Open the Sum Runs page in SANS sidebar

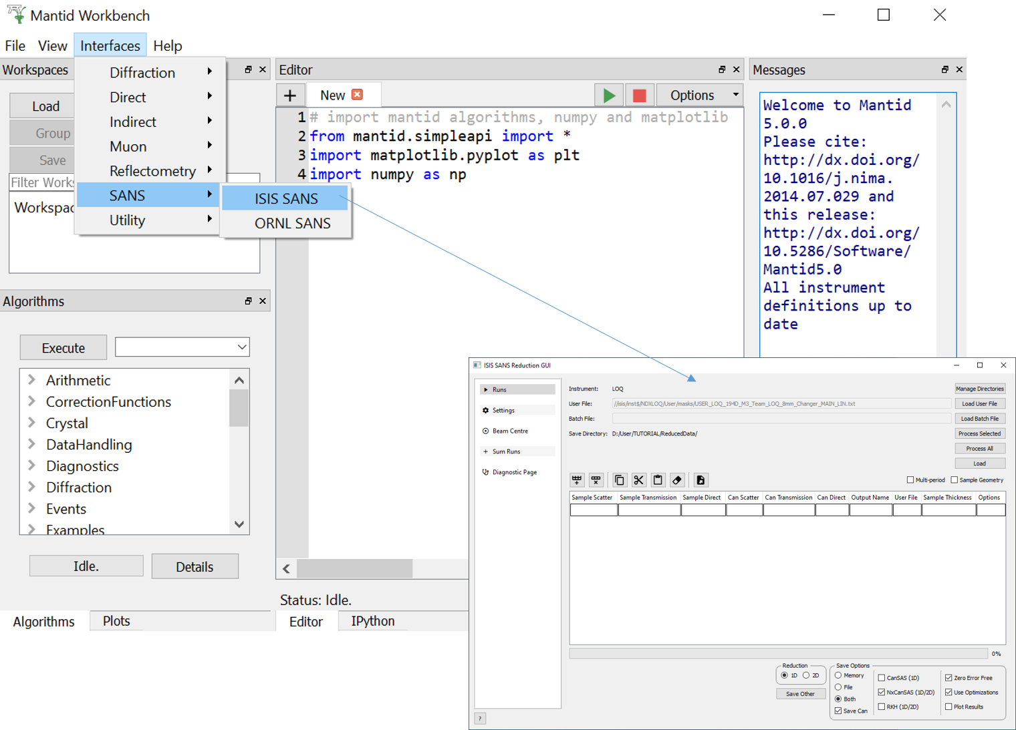click(x=517, y=451)
